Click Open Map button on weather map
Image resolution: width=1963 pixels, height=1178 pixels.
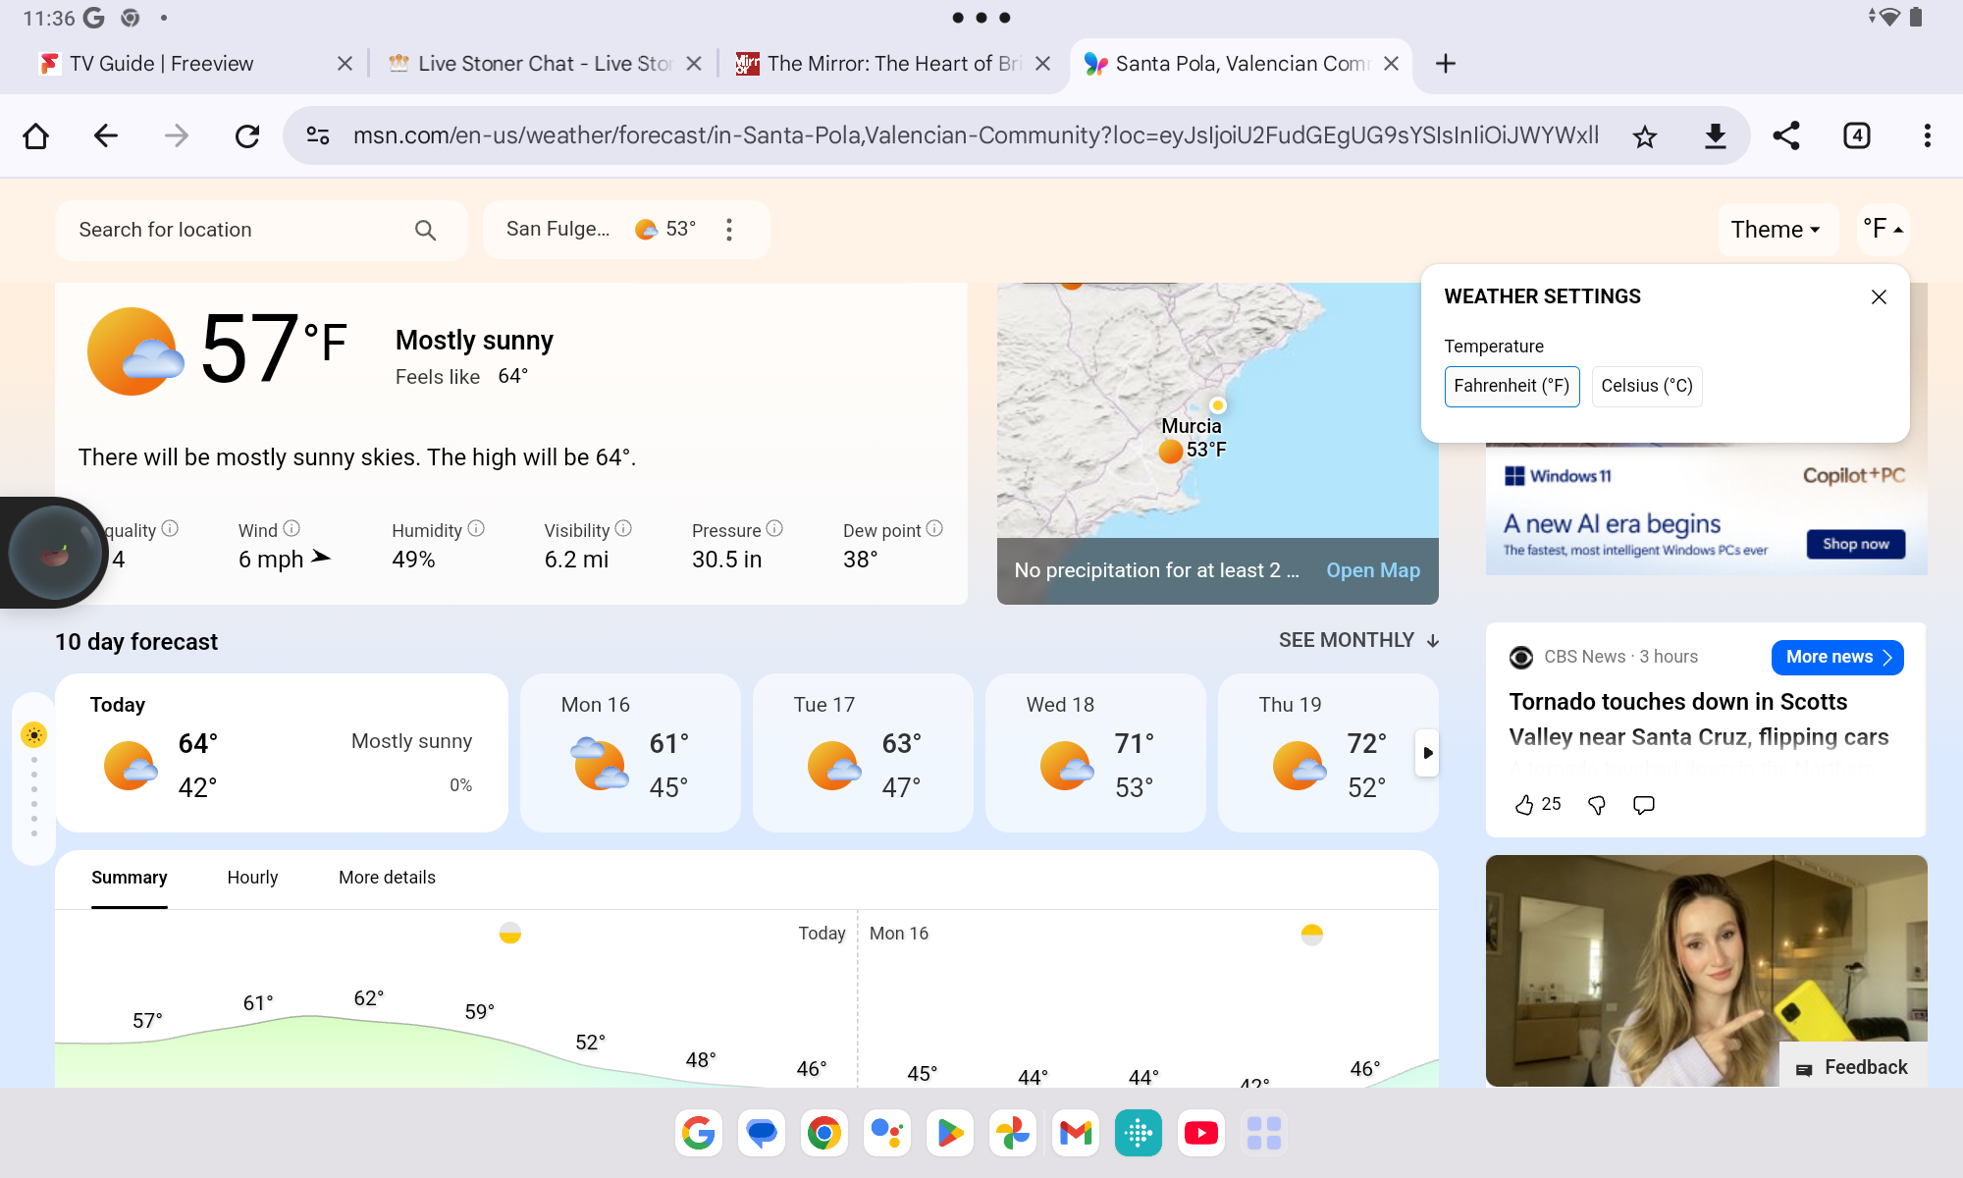click(x=1373, y=569)
